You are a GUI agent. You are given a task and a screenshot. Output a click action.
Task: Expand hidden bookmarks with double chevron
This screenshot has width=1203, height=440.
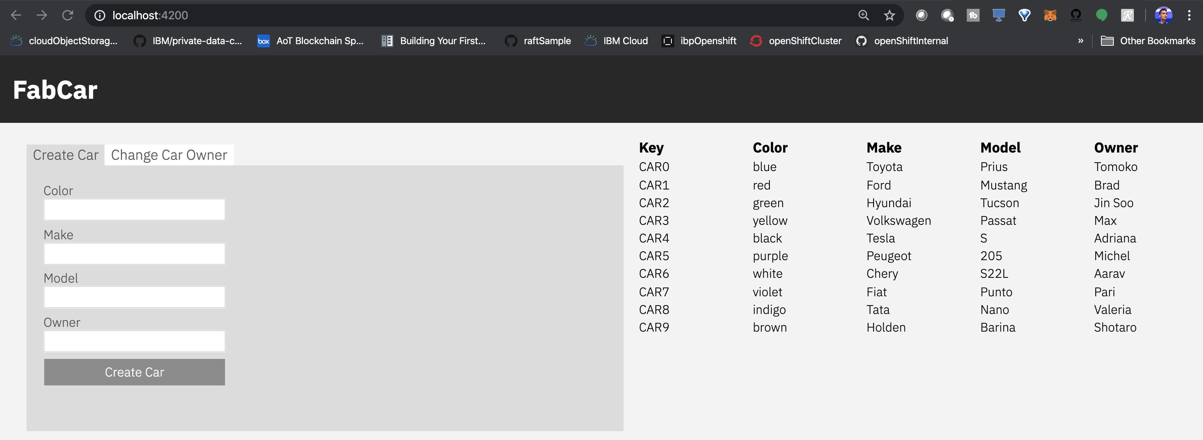(x=1080, y=41)
